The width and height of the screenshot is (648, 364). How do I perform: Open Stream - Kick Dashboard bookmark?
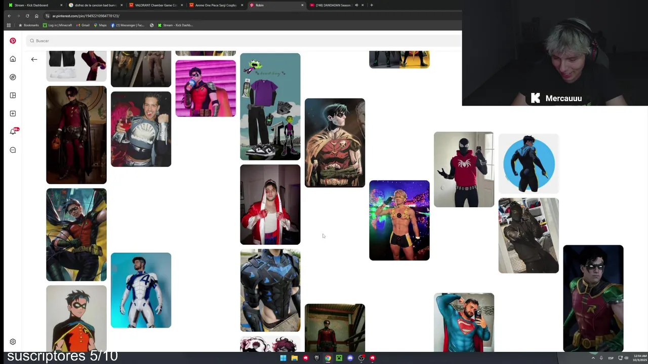coord(175,25)
